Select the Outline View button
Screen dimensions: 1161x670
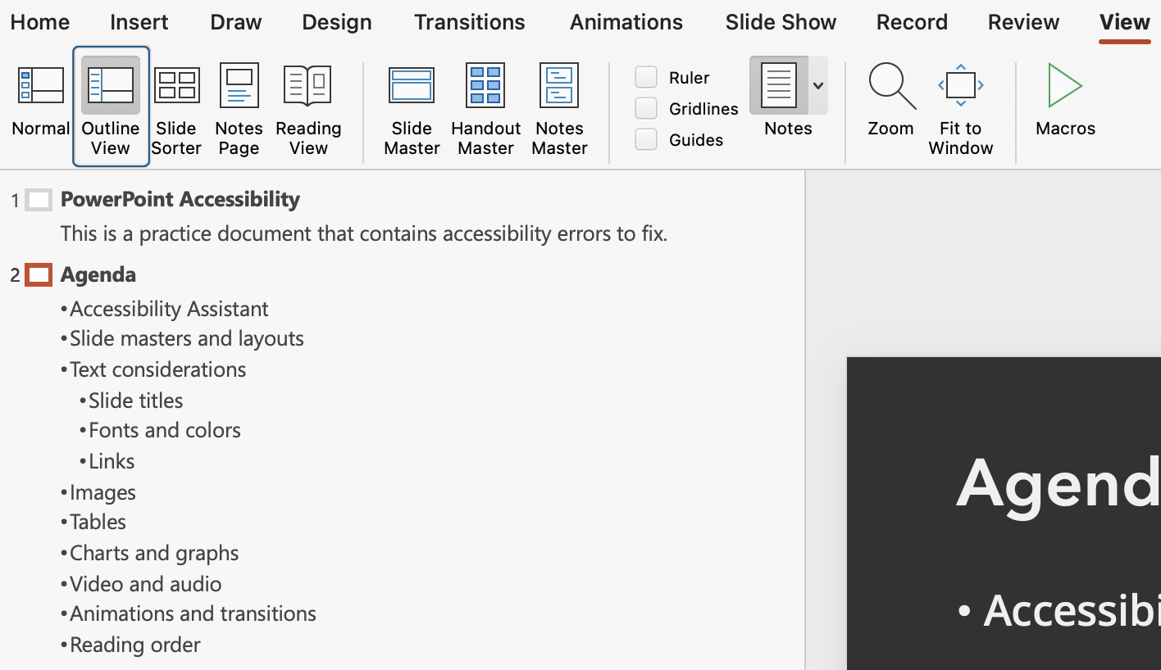click(111, 106)
